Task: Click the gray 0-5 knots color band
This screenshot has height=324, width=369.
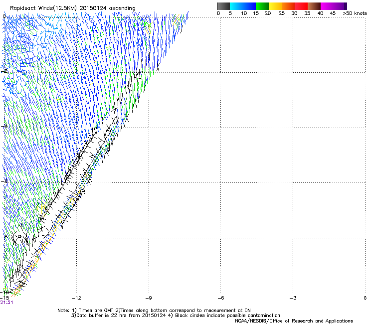Action: click(223, 6)
